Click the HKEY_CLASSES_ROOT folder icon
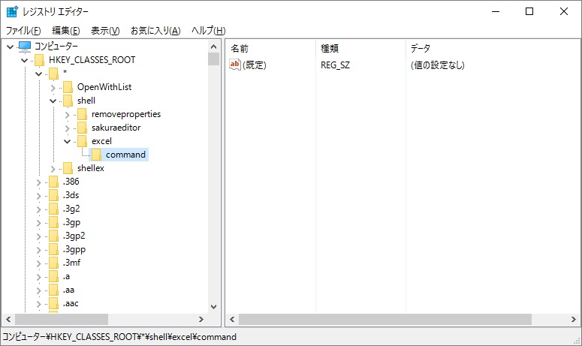This screenshot has width=582, height=346. pos(39,60)
